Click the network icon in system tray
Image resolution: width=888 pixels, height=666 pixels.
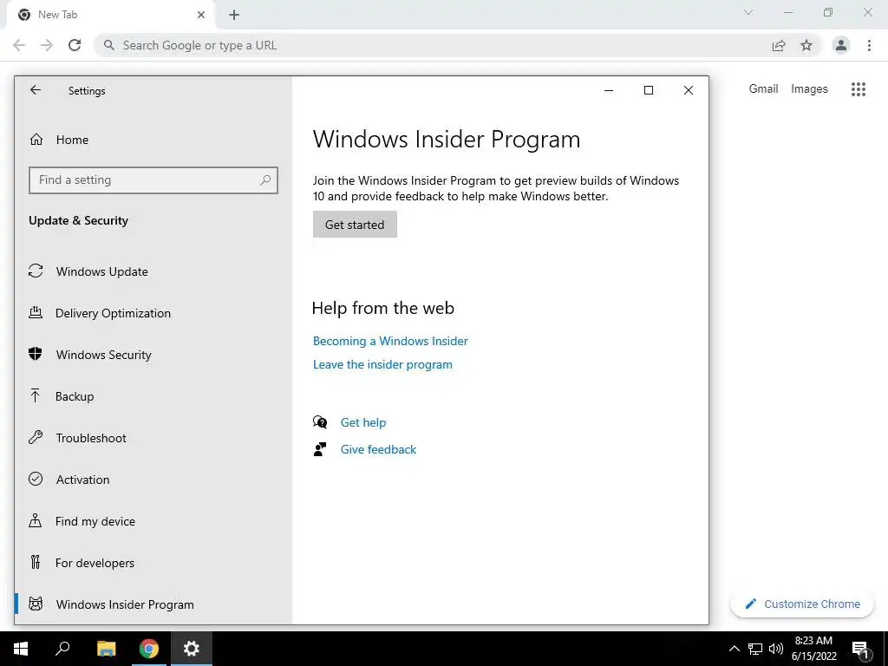(x=755, y=649)
